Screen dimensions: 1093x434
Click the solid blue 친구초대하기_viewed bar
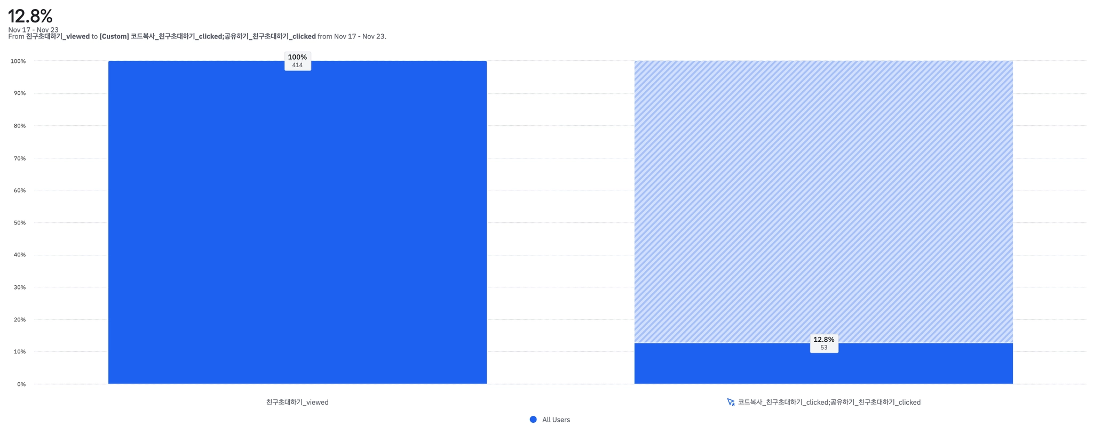pos(297,224)
